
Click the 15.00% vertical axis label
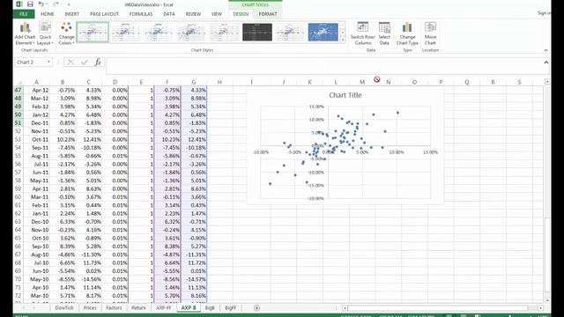click(x=316, y=107)
